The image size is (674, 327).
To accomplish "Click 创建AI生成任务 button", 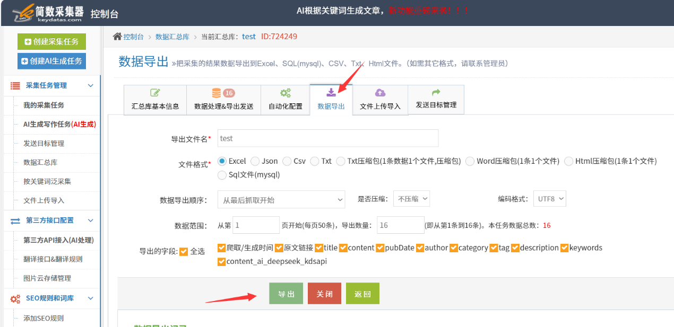I will [x=51, y=61].
